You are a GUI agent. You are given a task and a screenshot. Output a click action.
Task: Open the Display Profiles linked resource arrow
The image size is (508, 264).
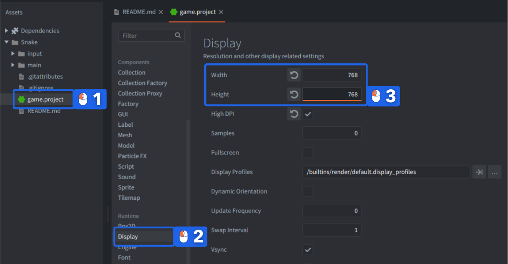pos(479,172)
